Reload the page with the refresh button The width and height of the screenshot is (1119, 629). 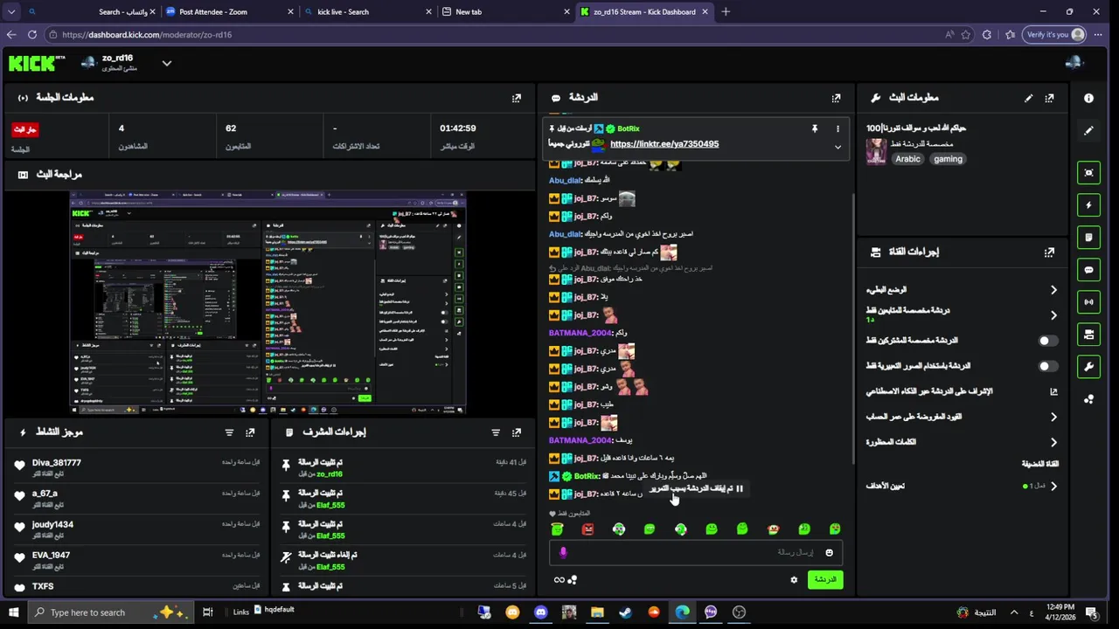click(32, 35)
